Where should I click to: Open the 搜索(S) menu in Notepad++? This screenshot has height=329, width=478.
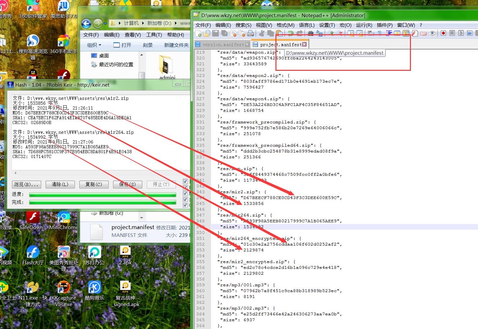point(243,25)
